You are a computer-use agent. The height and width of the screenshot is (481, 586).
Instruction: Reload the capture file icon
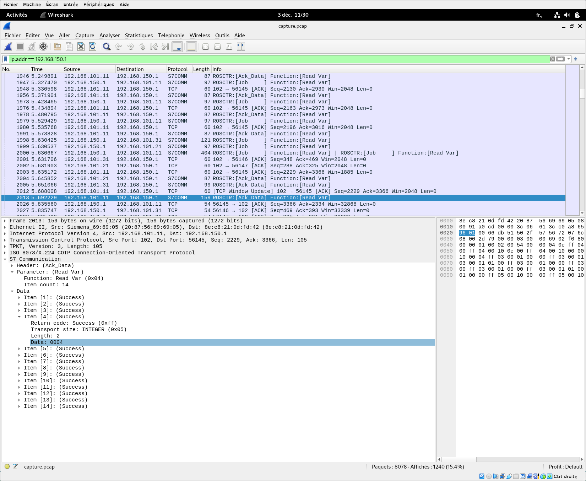coord(93,47)
